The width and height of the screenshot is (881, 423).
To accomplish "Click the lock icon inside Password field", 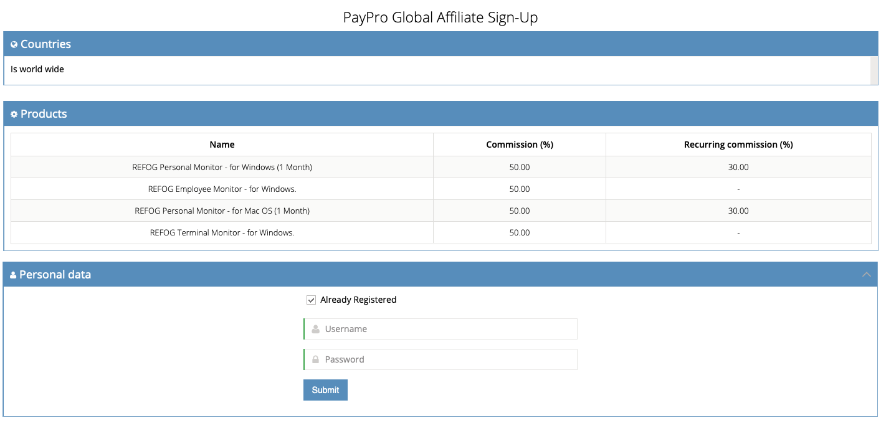I will click(x=316, y=359).
